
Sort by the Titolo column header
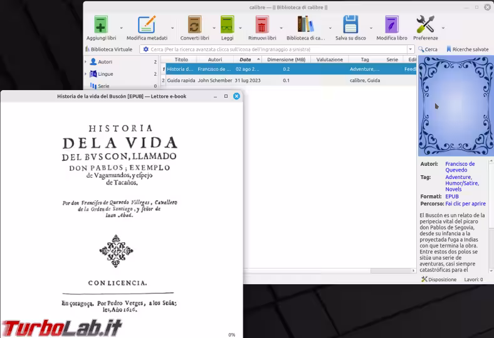click(181, 59)
